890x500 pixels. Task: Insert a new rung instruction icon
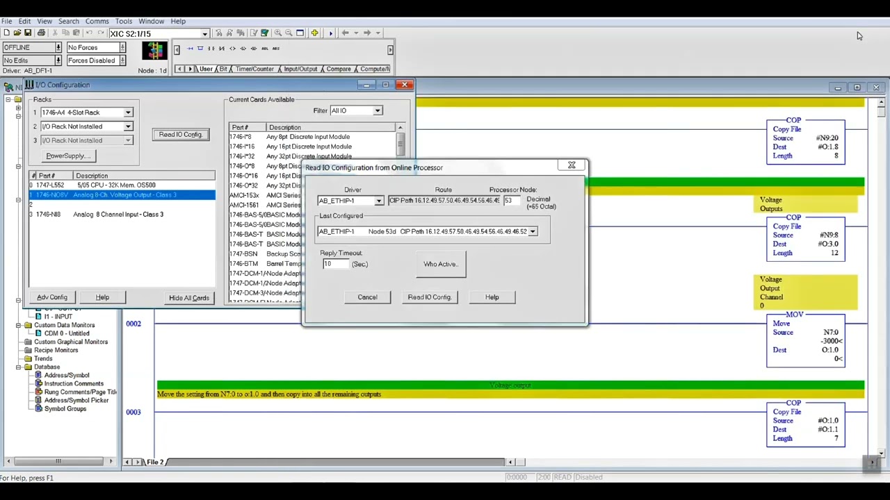click(190, 49)
